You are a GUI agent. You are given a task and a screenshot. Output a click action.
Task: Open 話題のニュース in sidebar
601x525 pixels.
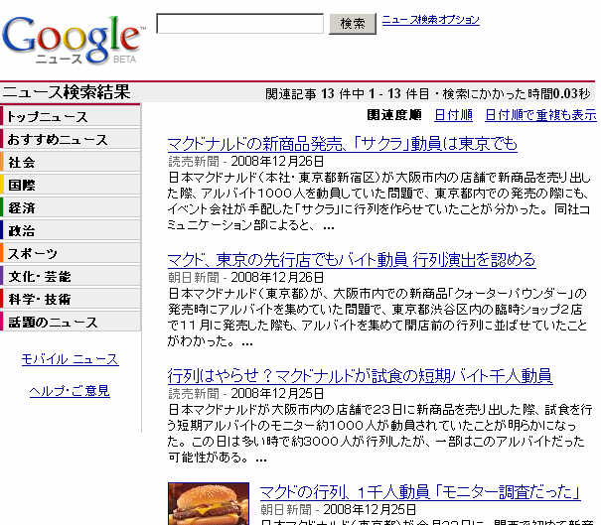71,322
